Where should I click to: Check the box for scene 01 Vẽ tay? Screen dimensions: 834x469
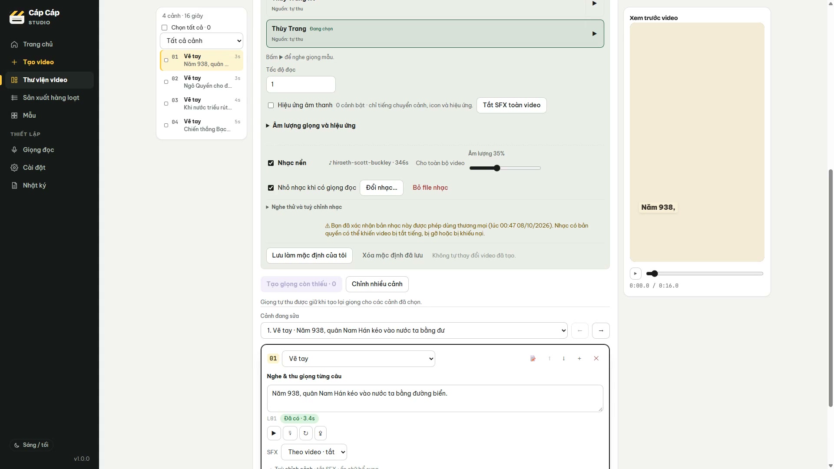coord(166,60)
